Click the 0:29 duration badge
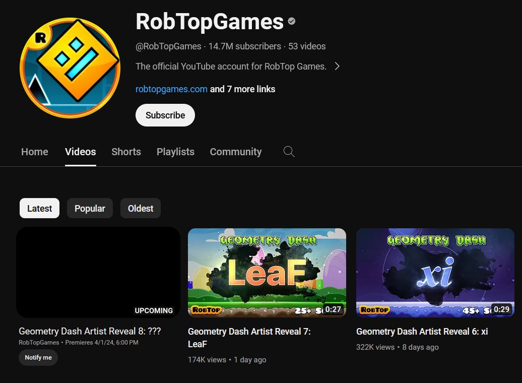 [501, 309]
